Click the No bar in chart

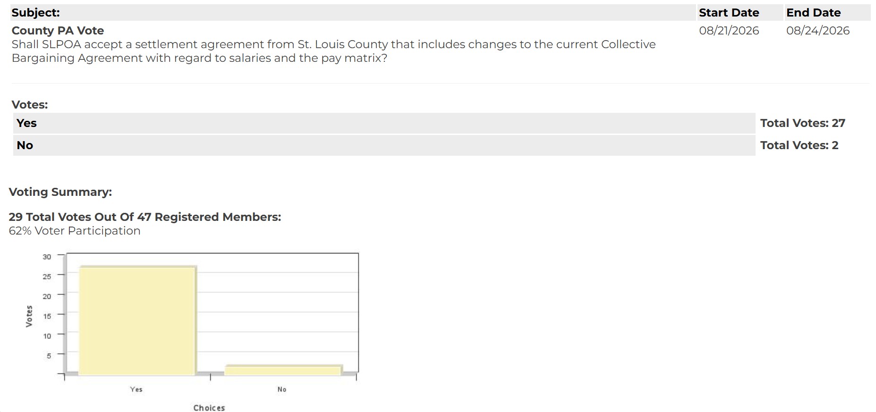click(x=283, y=370)
